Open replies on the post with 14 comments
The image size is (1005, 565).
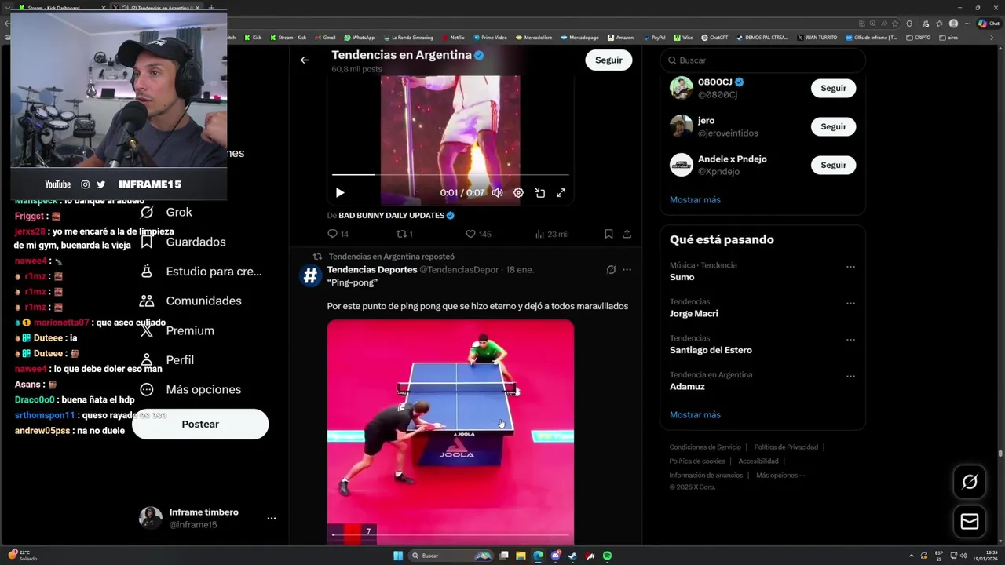338,234
